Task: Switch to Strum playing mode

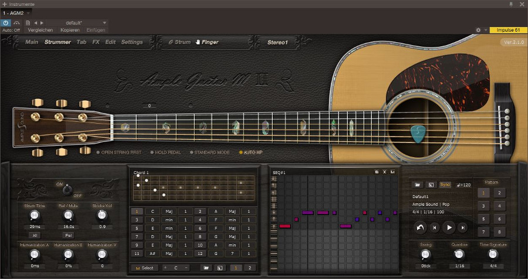Action: [x=180, y=42]
